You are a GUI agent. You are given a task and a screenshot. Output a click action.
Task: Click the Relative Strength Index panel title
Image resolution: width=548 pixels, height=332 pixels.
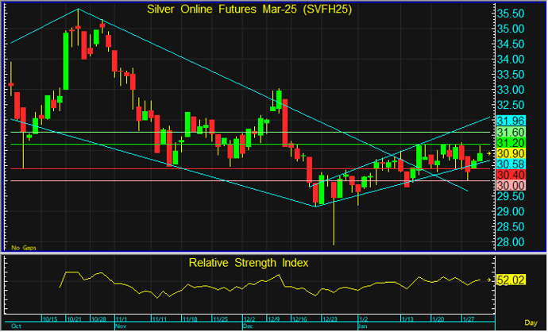(x=249, y=262)
